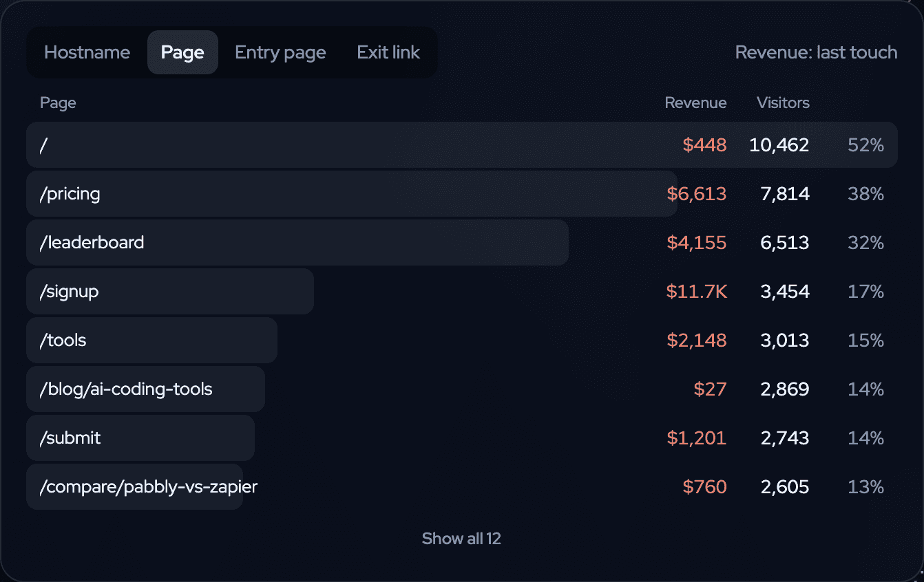This screenshot has height=582, width=924.
Task: Select the Page tab
Action: point(182,52)
